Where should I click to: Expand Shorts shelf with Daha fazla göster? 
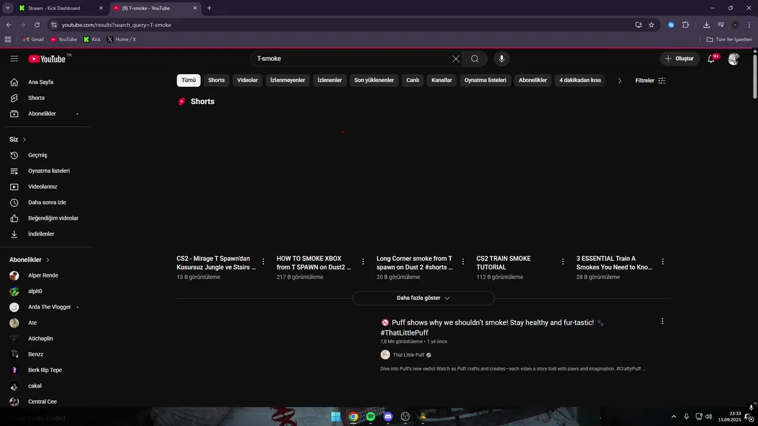click(x=423, y=298)
